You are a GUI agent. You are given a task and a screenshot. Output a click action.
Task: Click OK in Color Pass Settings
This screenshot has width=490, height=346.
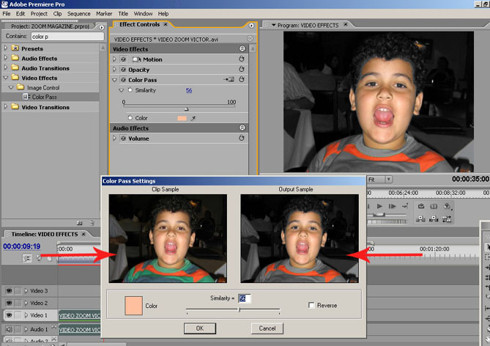(x=200, y=328)
